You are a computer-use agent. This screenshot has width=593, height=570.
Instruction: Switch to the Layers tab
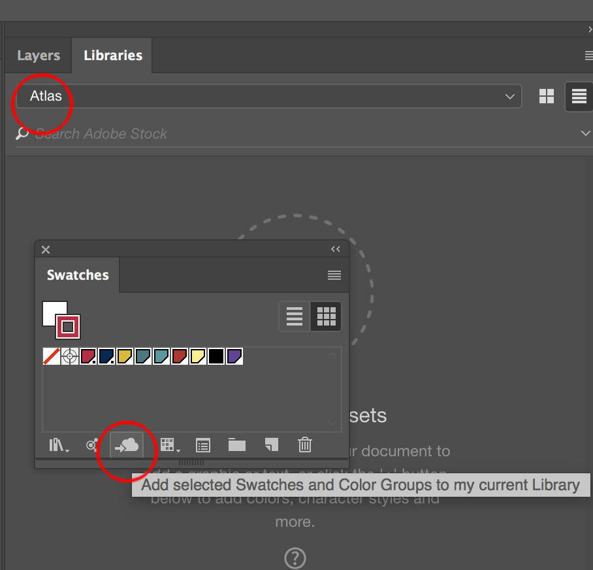pyautogui.click(x=38, y=56)
